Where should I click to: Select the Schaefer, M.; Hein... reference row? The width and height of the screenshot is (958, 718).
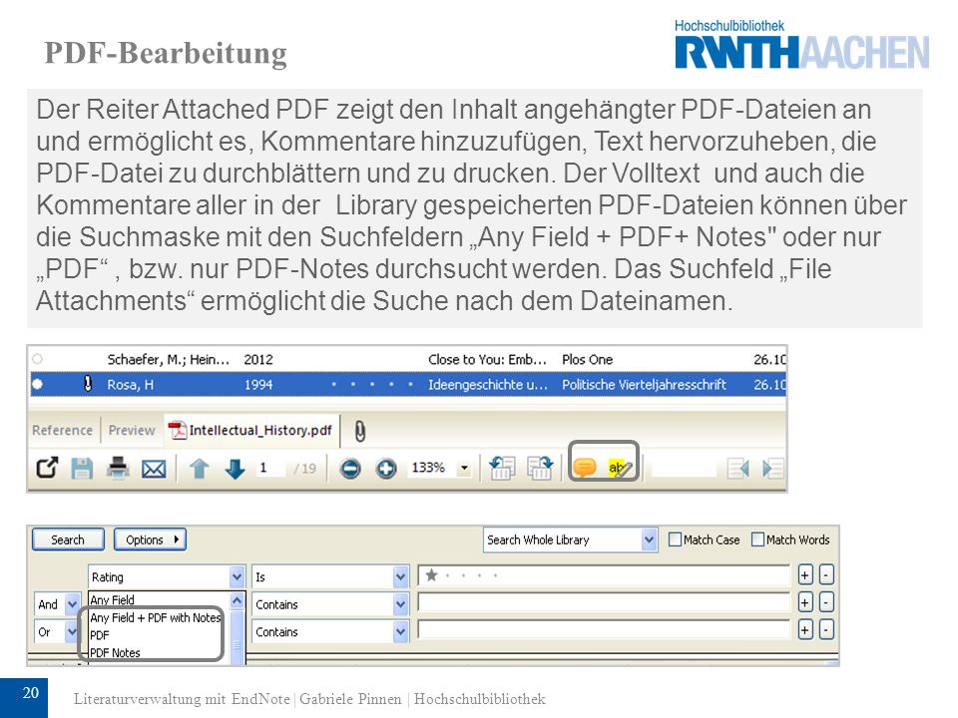pyautogui.click(x=408, y=360)
